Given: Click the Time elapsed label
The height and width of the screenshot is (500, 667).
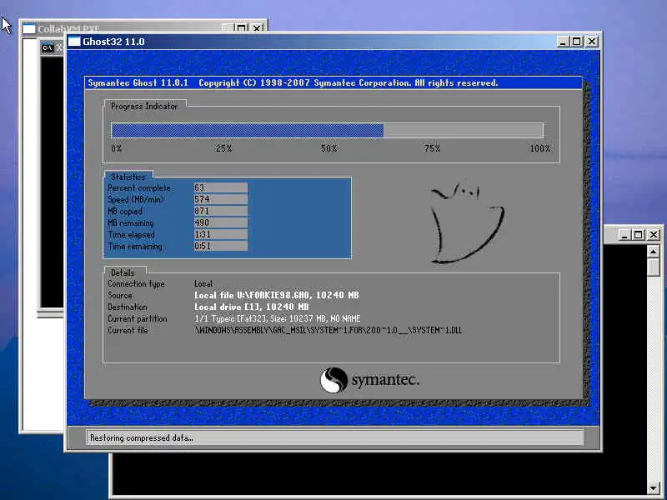Looking at the screenshot, I should tap(131, 235).
